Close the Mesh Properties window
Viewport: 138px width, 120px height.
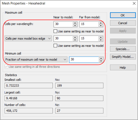[x=134, y=3]
